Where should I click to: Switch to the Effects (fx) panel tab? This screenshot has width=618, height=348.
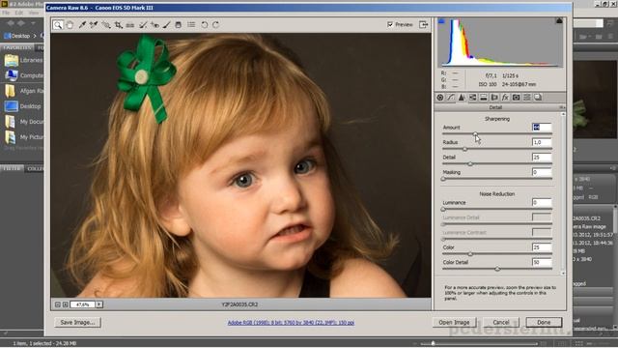click(x=505, y=97)
